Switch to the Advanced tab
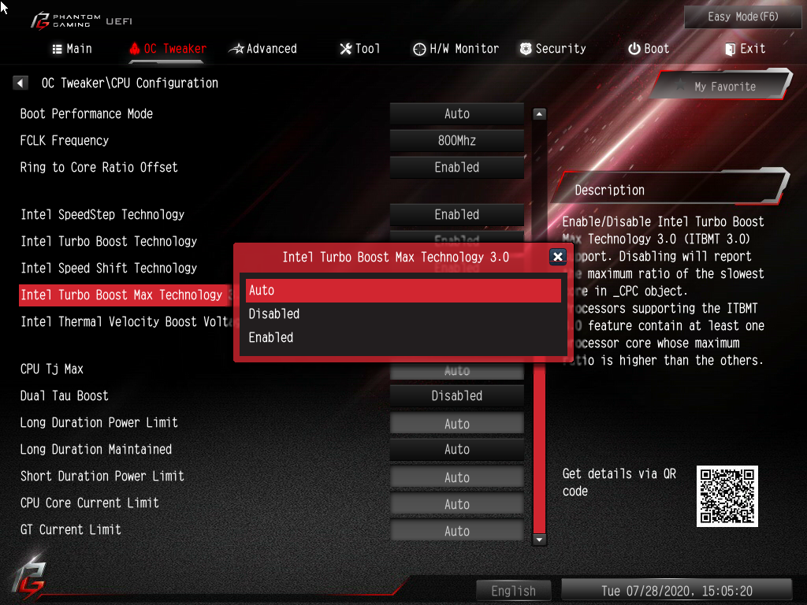The image size is (807, 605). [263, 49]
